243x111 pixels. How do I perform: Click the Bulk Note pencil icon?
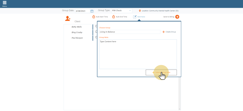click(x=135, y=17)
